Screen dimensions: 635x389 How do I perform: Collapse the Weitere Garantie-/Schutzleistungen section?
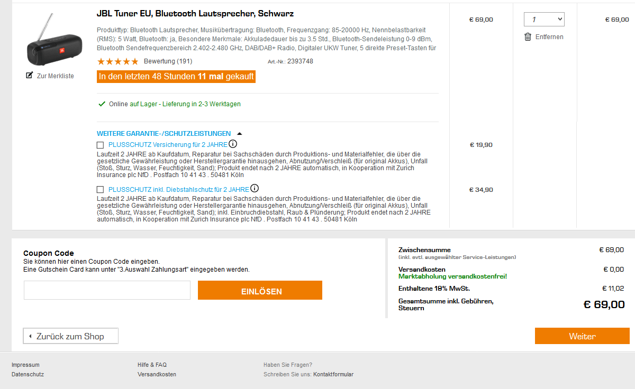pyautogui.click(x=239, y=134)
